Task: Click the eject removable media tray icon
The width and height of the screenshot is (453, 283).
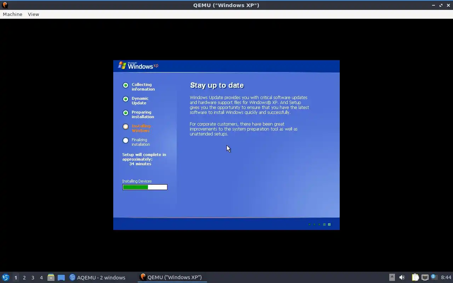Action: (x=392, y=277)
